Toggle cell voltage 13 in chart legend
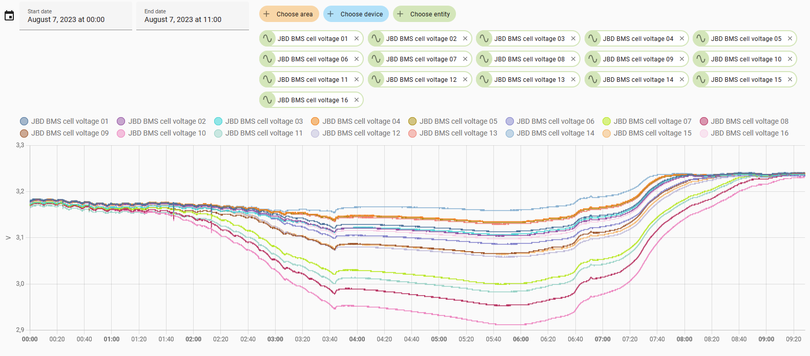Screen dimensions: 810x356 tap(453, 133)
